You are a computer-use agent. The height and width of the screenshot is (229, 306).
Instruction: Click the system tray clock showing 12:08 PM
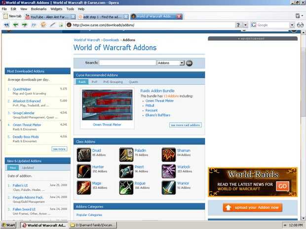296,225
